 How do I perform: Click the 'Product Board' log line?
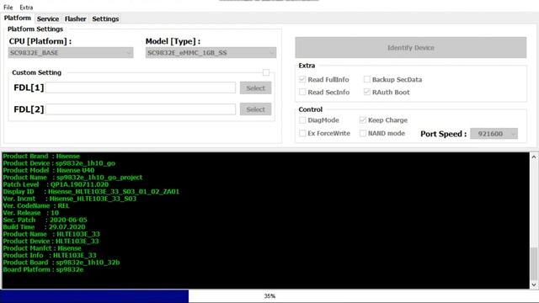click(x=61, y=263)
